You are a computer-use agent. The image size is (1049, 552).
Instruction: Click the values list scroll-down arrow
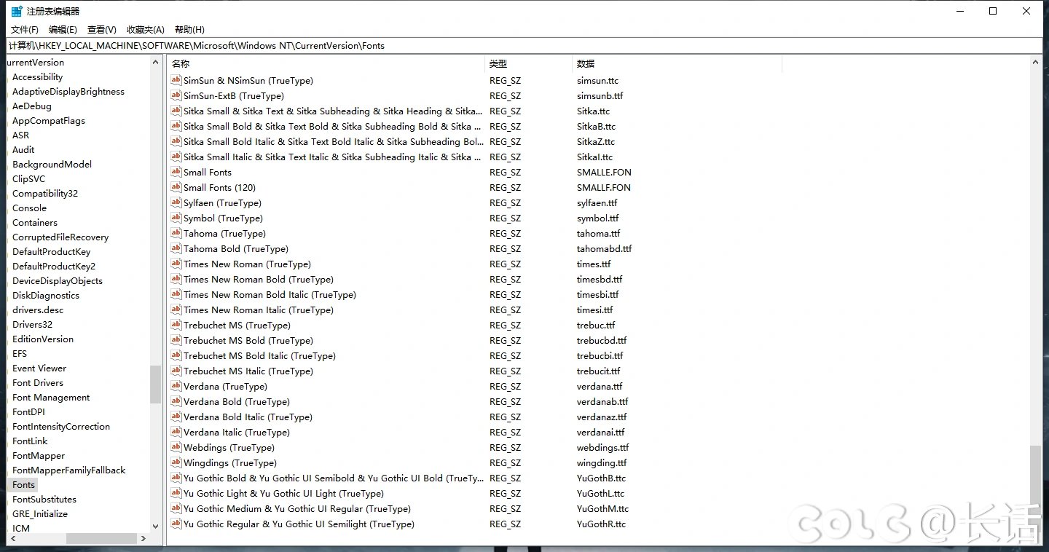1036,537
